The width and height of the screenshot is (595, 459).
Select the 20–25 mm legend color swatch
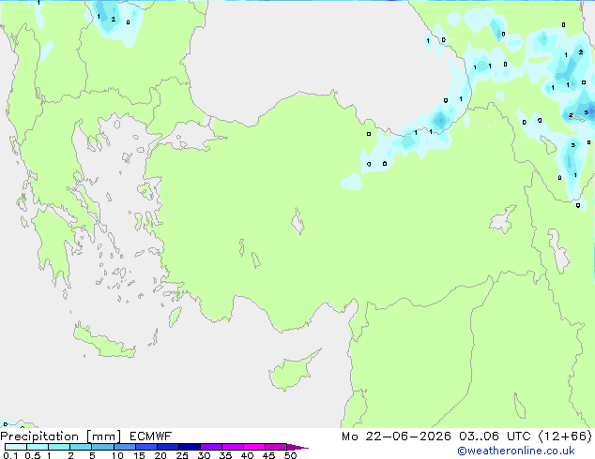pos(167,447)
